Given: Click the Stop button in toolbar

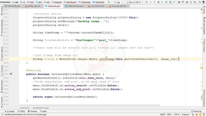Looking at the screenshot, I should (174, 2).
